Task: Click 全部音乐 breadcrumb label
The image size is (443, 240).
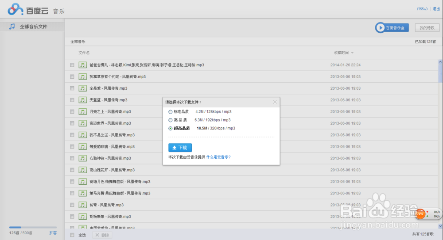Action: pos(78,42)
